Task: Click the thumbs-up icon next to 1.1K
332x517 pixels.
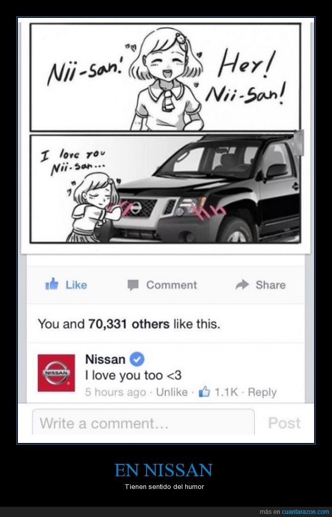Action: (204, 392)
